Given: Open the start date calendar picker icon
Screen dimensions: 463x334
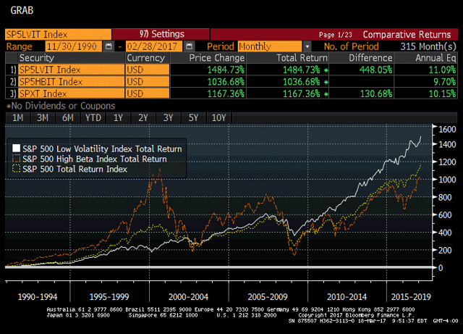Looking at the screenshot, I should tap(109, 46).
